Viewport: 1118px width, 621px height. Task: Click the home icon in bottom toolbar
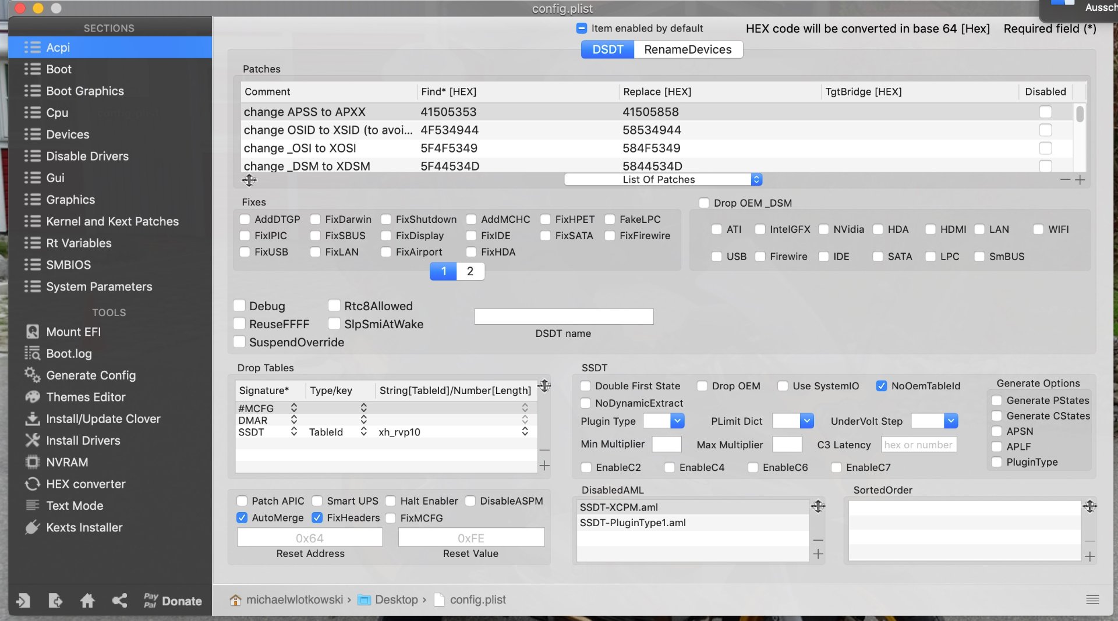(87, 601)
